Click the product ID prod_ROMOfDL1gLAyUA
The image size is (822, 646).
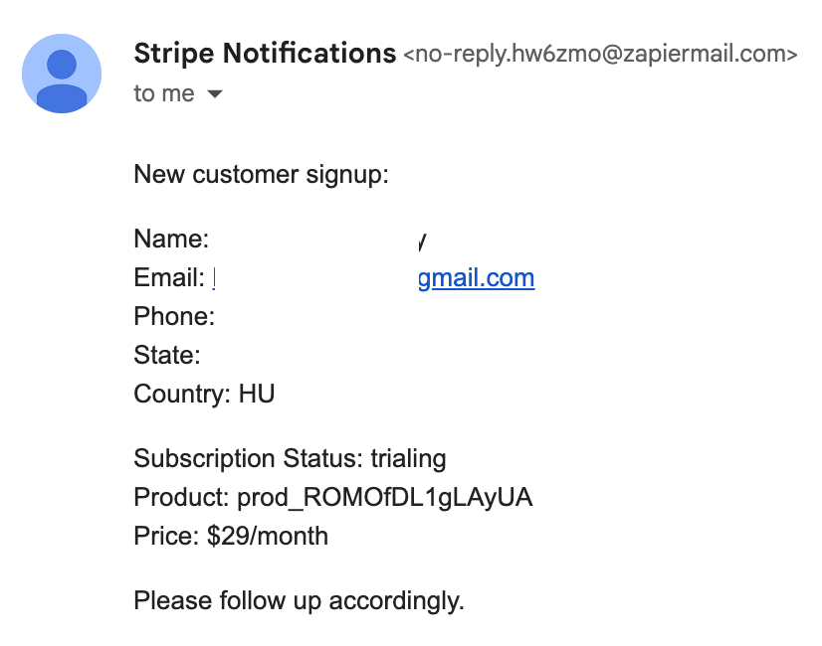[x=385, y=498]
